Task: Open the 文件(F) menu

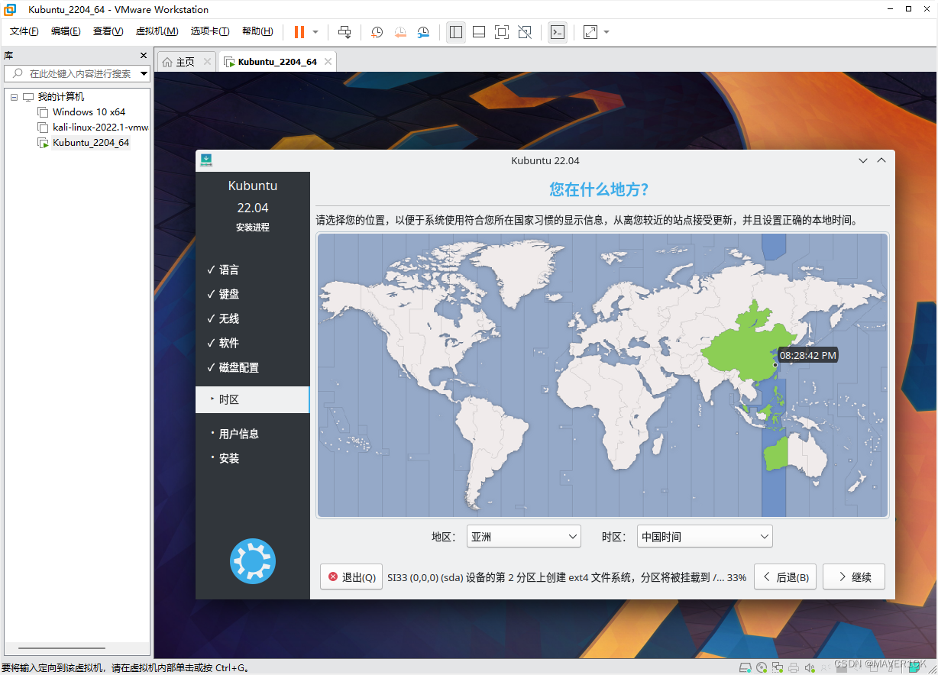Action: (24, 32)
